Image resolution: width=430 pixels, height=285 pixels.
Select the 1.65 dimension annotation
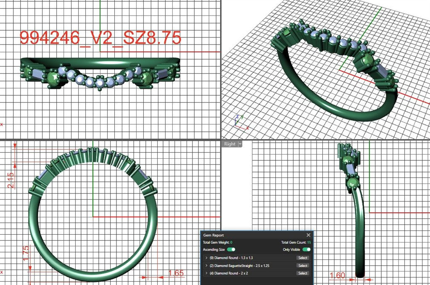[x=176, y=273]
